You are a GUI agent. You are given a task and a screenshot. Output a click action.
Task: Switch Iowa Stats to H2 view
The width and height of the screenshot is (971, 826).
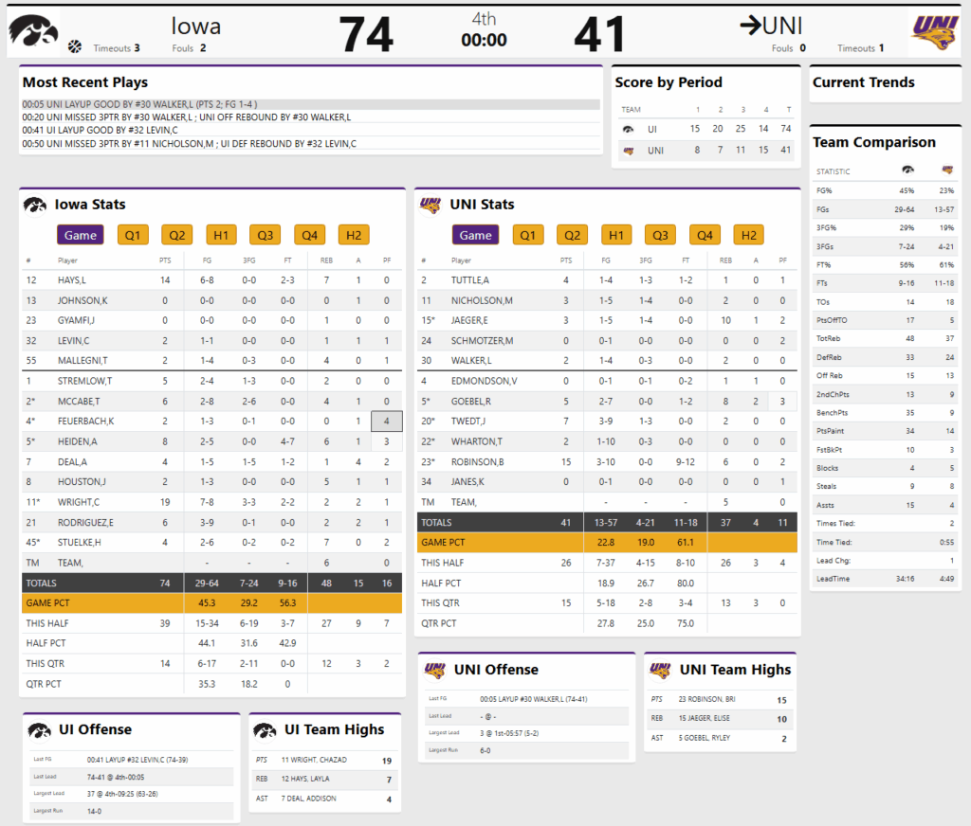[354, 235]
